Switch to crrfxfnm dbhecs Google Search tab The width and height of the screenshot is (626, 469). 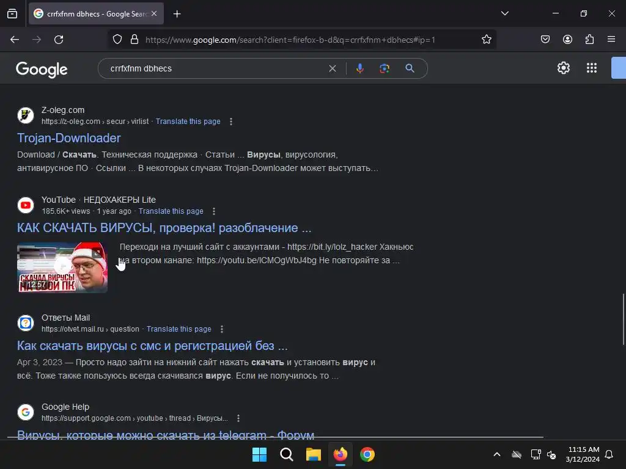pos(96,13)
